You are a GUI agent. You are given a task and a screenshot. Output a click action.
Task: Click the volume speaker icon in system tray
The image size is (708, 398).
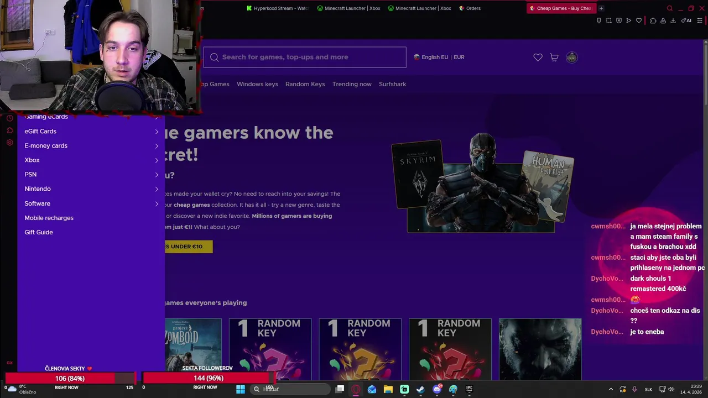671,389
